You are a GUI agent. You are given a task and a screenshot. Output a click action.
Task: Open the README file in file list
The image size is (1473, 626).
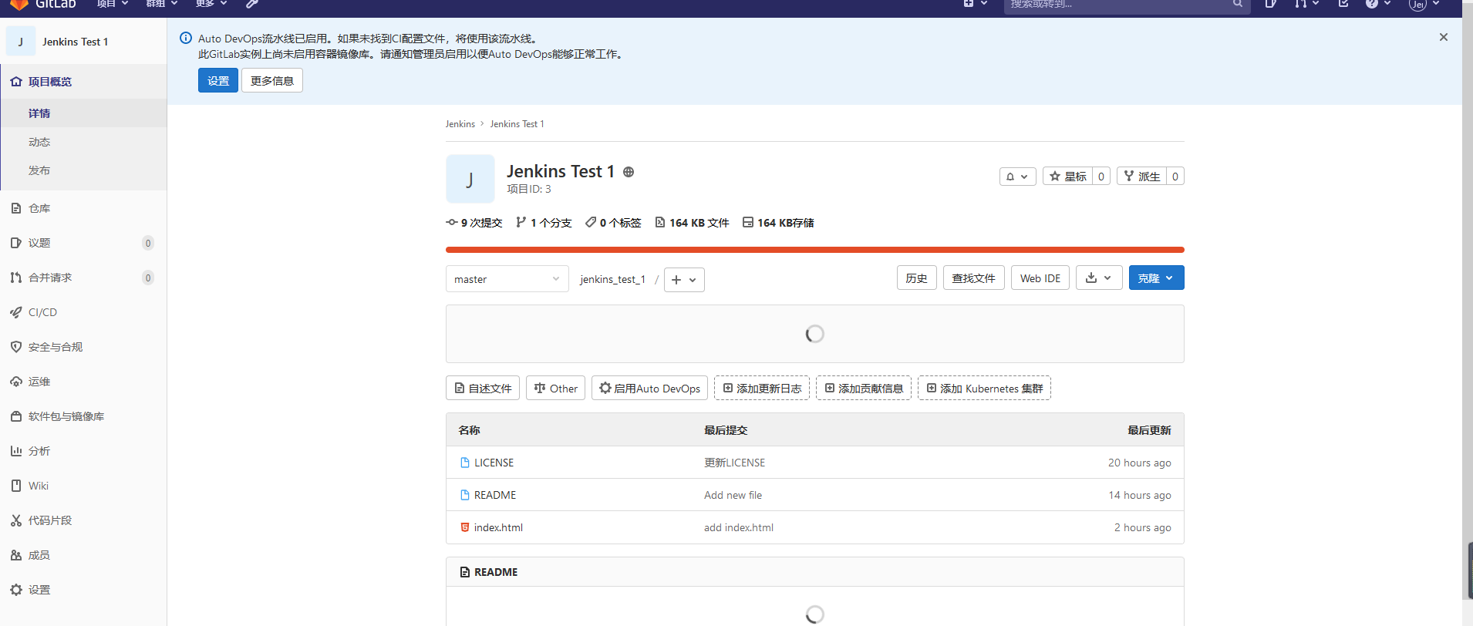(495, 495)
